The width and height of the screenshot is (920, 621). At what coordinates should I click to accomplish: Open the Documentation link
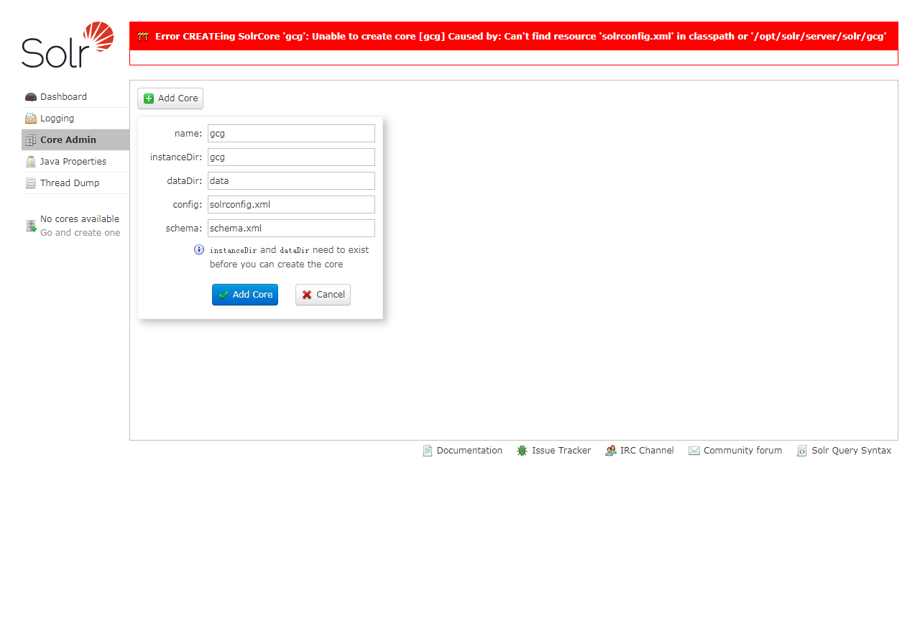click(462, 451)
